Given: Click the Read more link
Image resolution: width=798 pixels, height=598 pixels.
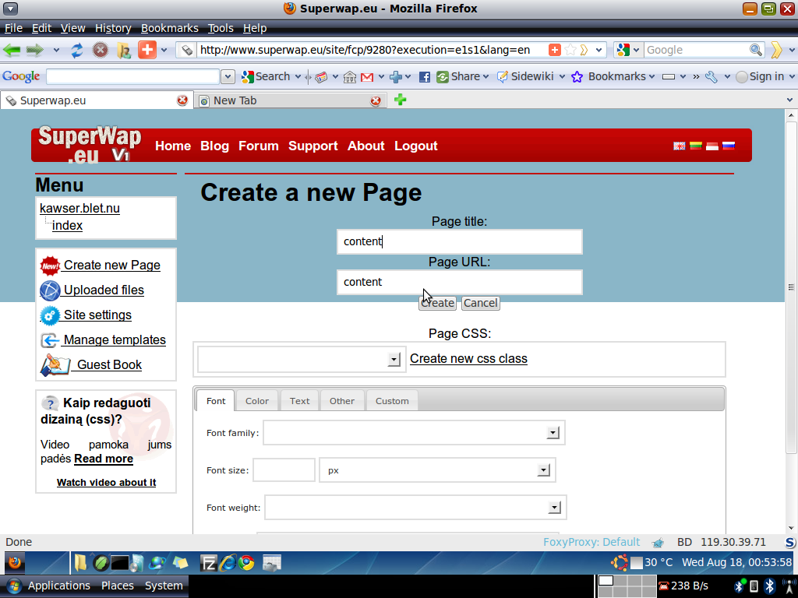Looking at the screenshot, I should click(x=104, y=459).
